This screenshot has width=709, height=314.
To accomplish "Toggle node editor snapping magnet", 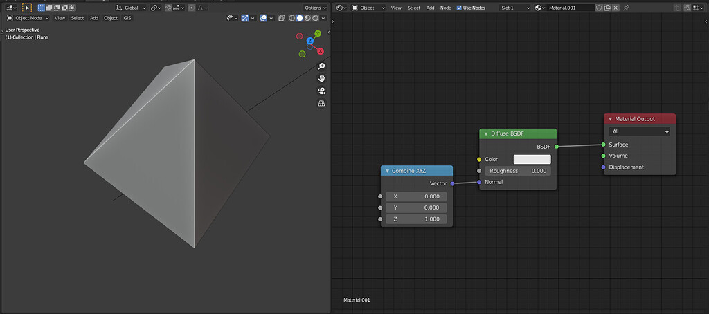I will point(688,8).
